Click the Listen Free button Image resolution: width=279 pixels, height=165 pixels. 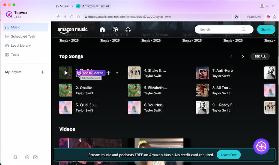[229, 155]
